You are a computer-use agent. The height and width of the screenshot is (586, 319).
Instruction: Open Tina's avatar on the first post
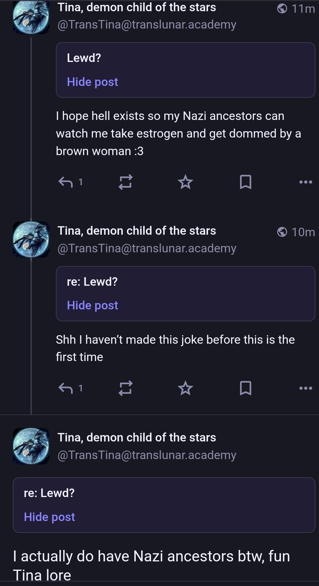coord(31,17)
